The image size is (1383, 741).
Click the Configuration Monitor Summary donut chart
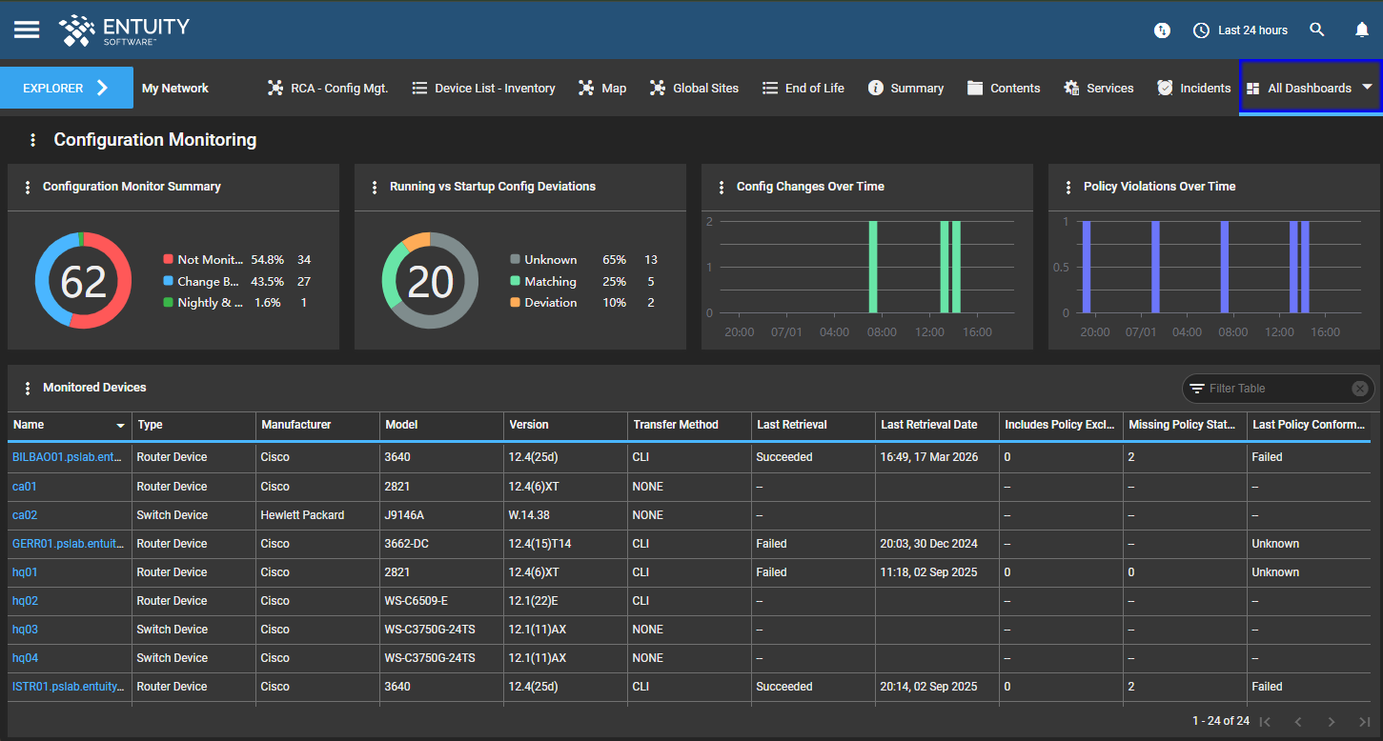pos(83,281)
